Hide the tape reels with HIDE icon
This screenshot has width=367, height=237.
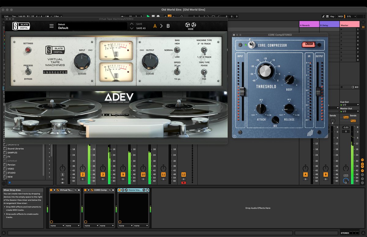tap(191, 26)
